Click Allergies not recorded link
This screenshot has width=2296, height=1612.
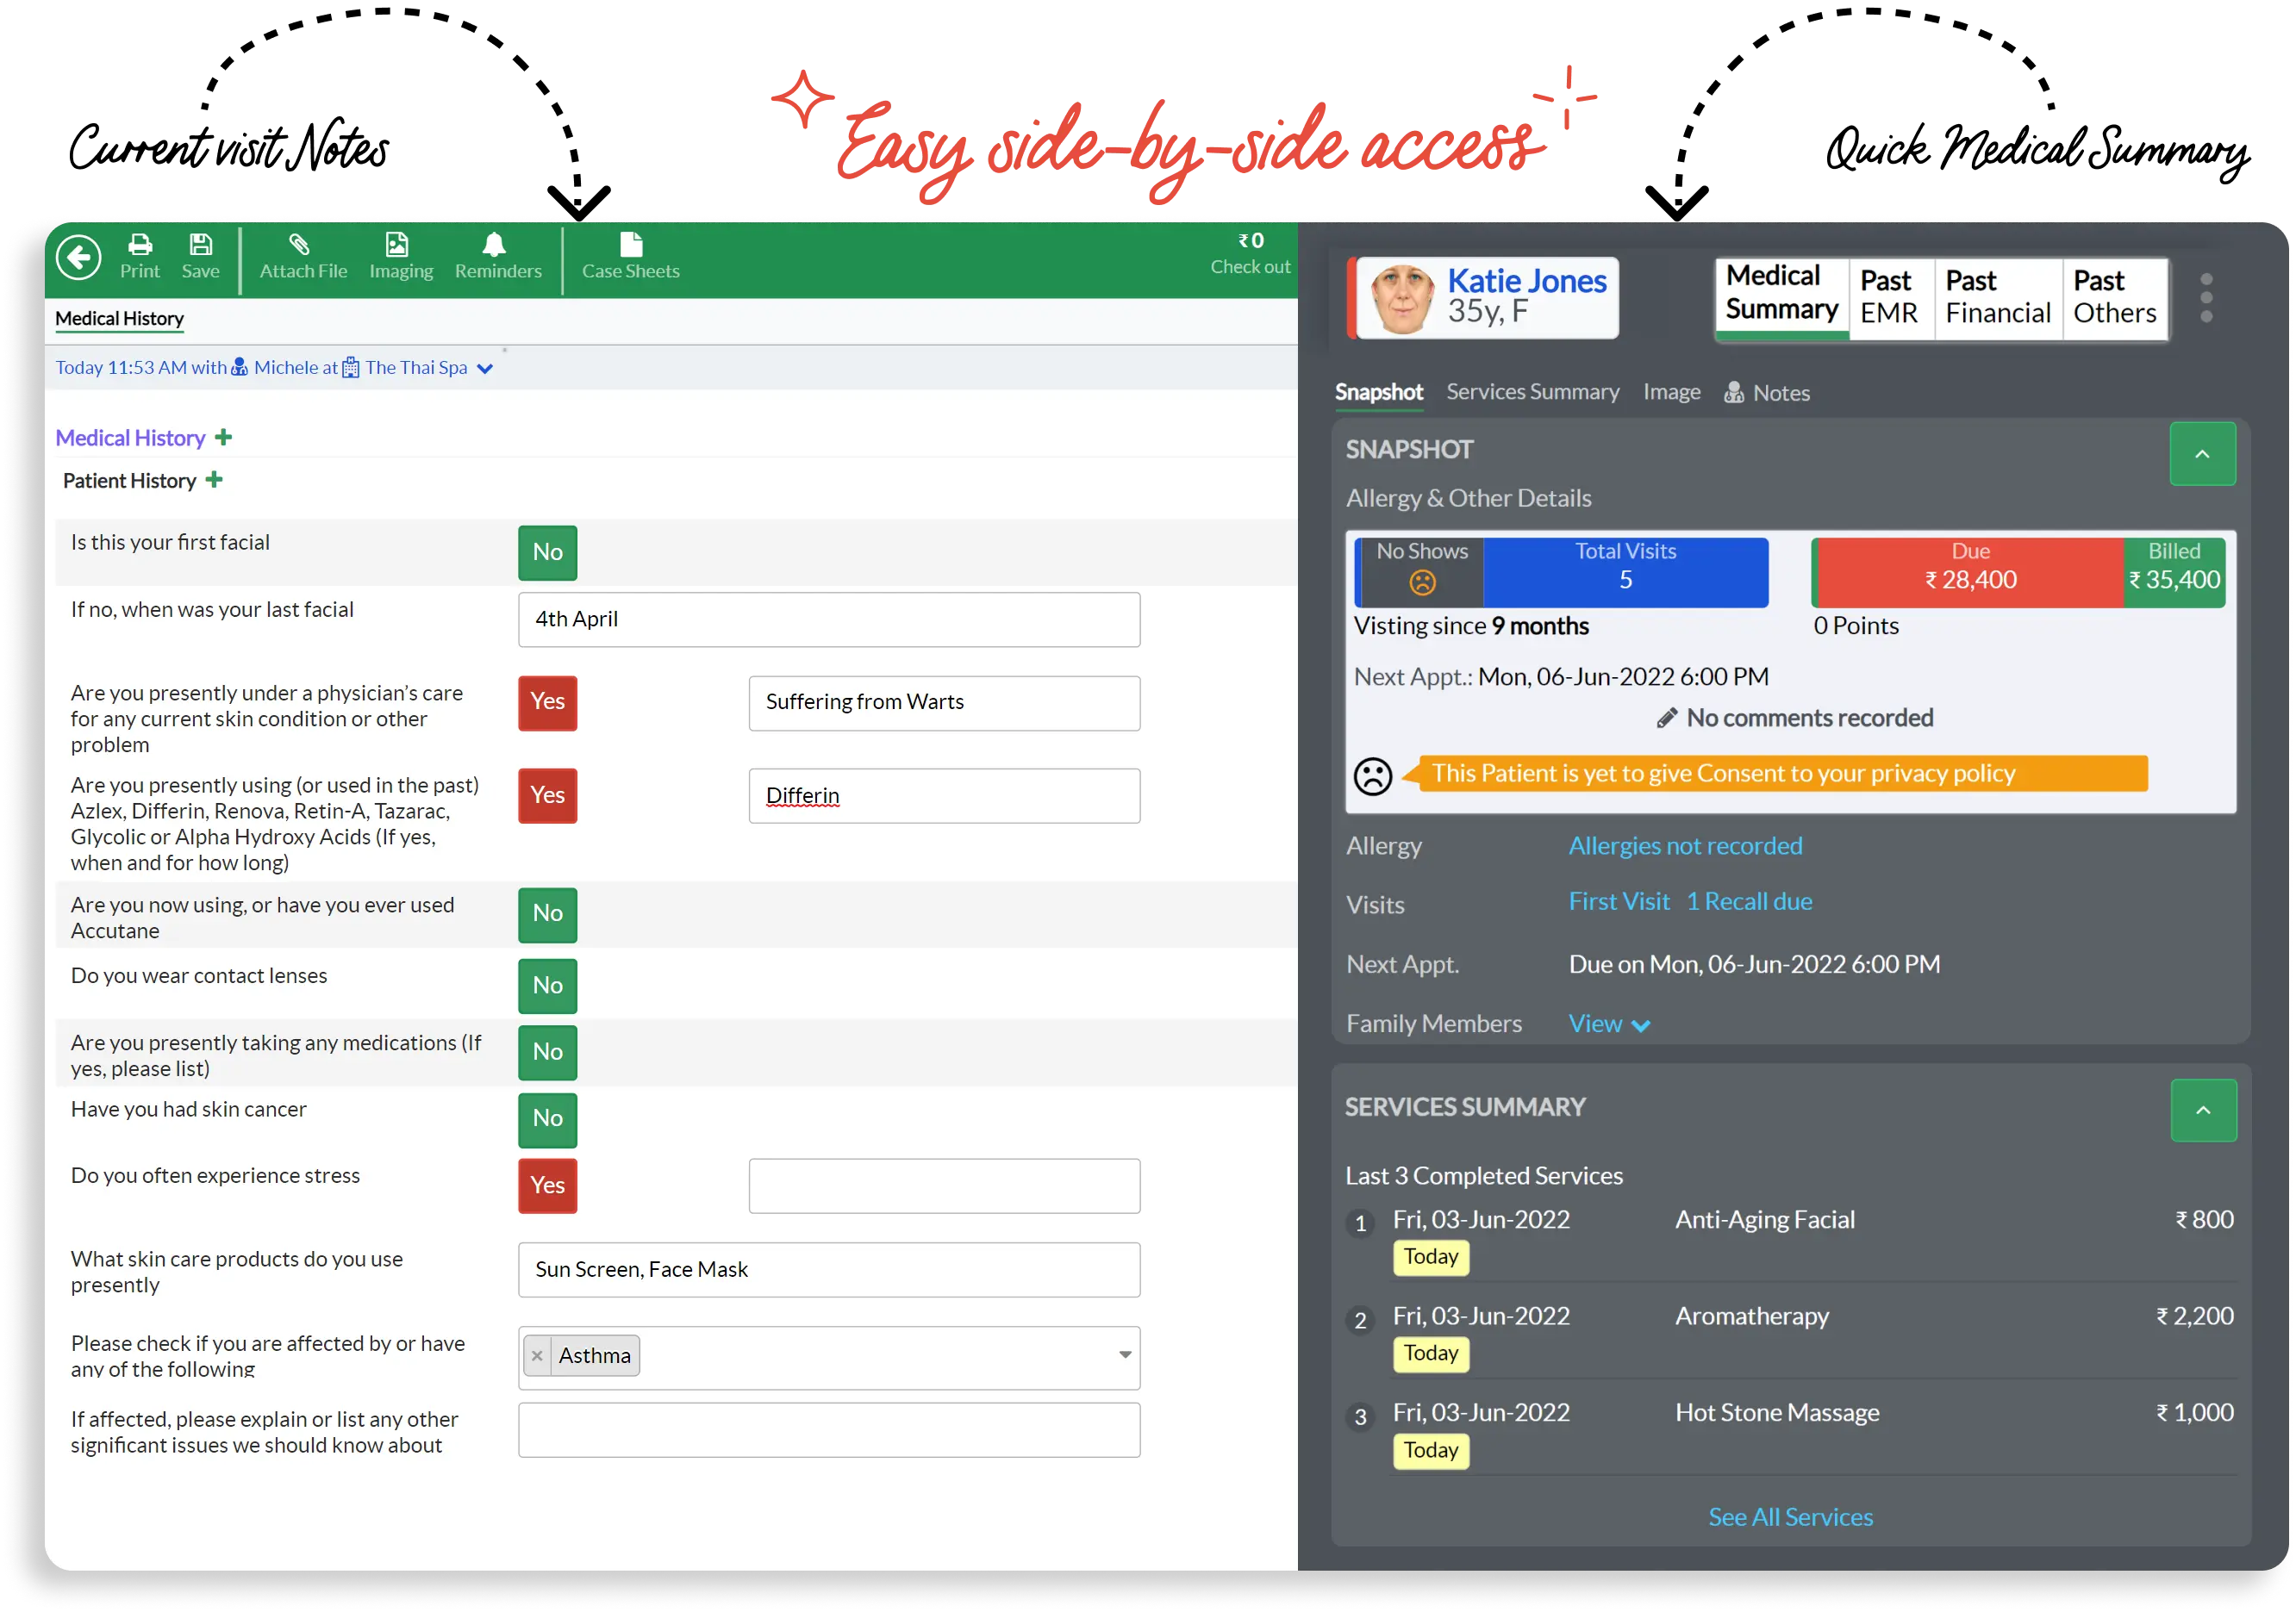[x=1685, y=844]
